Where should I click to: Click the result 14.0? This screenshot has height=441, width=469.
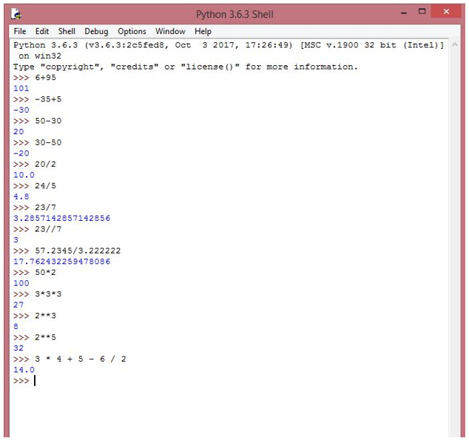point(24,370)
